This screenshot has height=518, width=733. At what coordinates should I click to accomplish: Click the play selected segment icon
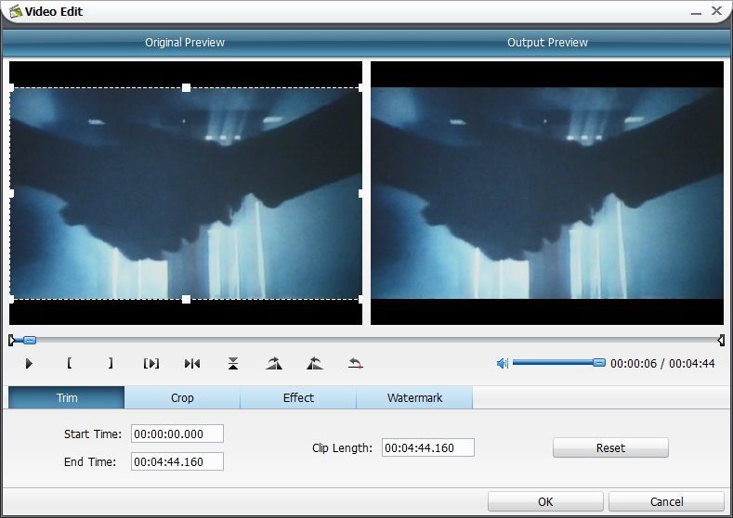coord(151,363)
